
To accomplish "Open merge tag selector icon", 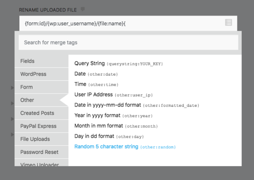I will click(x=229, y=23).
